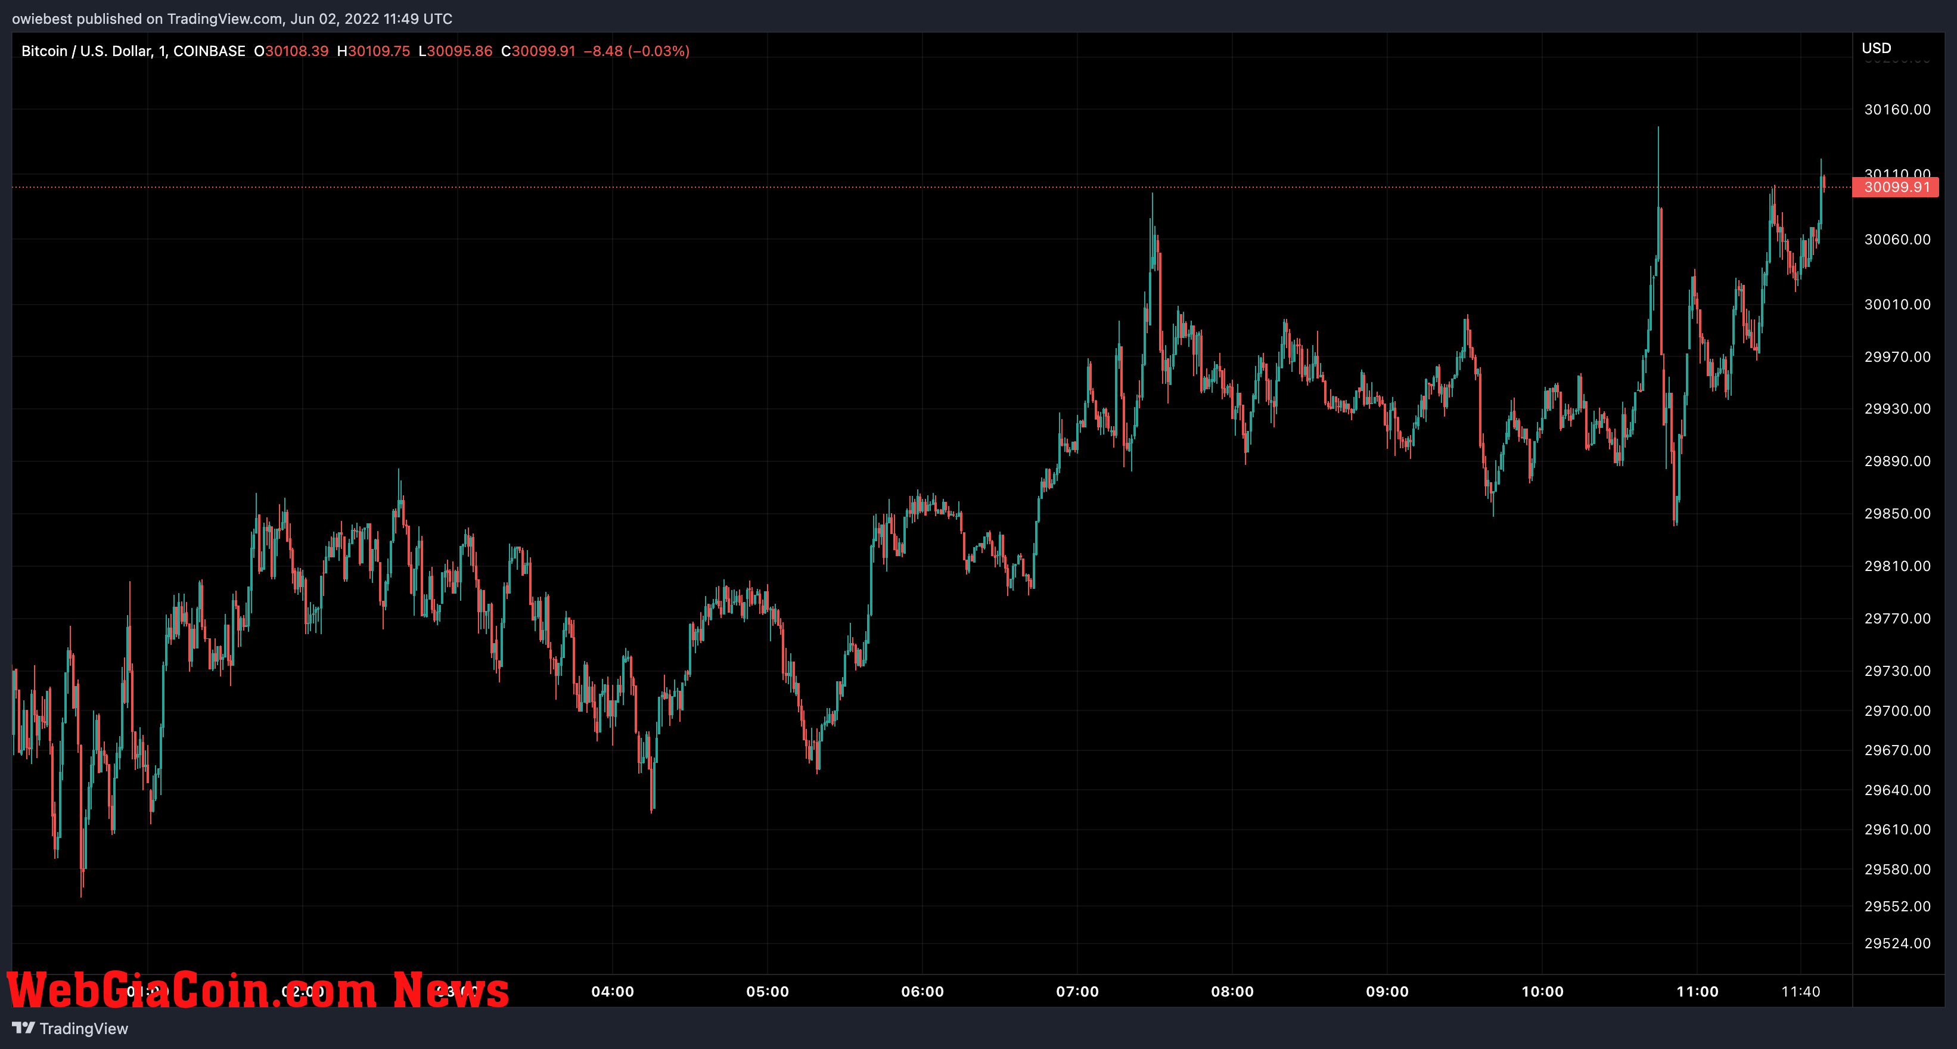The height and width of the screenshot is (1049, 1957).
Task: Click the 29700.00 price axis label
Action: pyautogui.click(x=1897, y=711)
